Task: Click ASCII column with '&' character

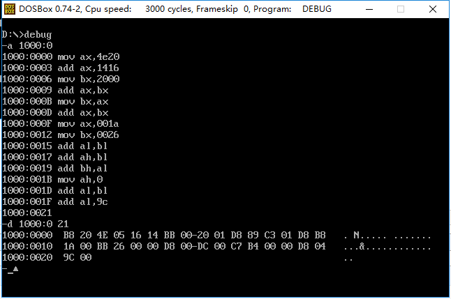Action: pos(387,247)
